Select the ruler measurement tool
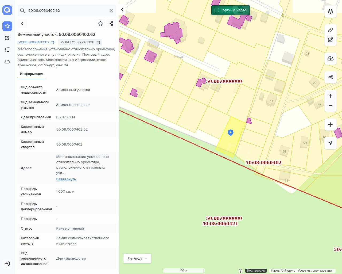The height and width of the screenshot is (274, 342). click(330, 30)
